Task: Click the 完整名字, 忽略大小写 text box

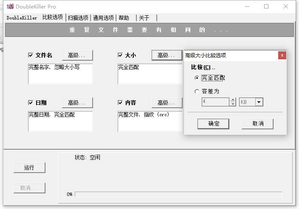Action: coord(60,74)
